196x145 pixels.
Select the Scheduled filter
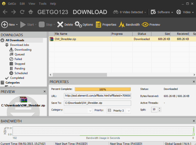coord(21,73)
